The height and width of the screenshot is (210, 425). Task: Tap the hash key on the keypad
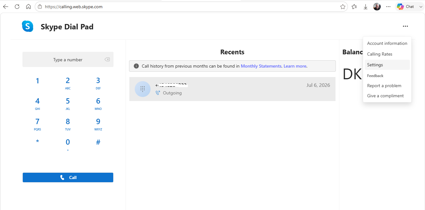click(98, 142)
